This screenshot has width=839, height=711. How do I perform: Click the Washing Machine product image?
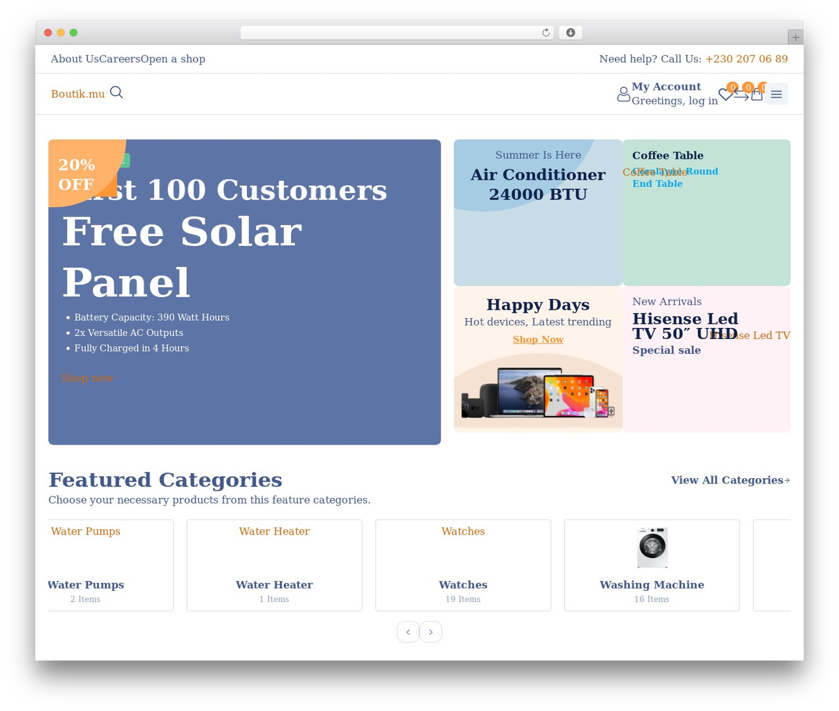tap(652, 547)
